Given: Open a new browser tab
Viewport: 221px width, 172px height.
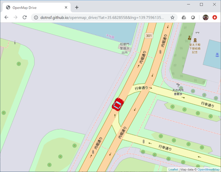Looking at the screenshot, I should [x=77, y=7].
